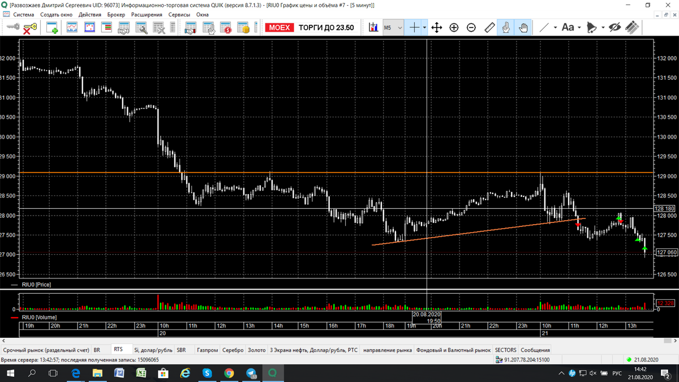679x382 pixels.
Task: Click the RIU0 [Price] legend label
Action: click(x=36, y=285)
